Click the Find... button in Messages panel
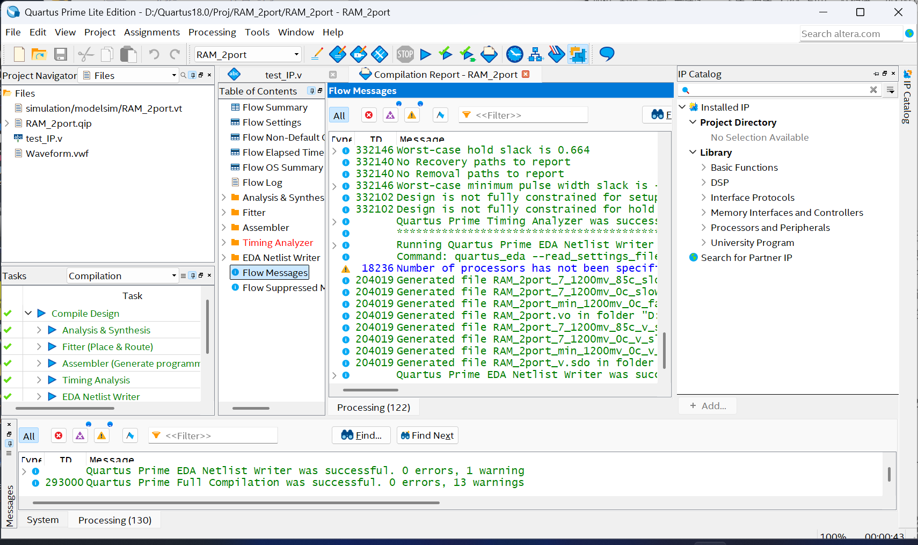 coord(362,435)
